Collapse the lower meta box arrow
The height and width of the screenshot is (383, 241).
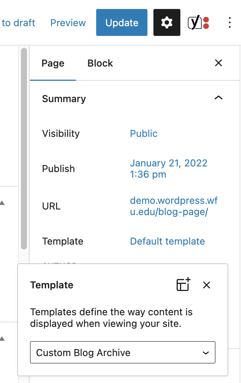click(x=3, y=338)
